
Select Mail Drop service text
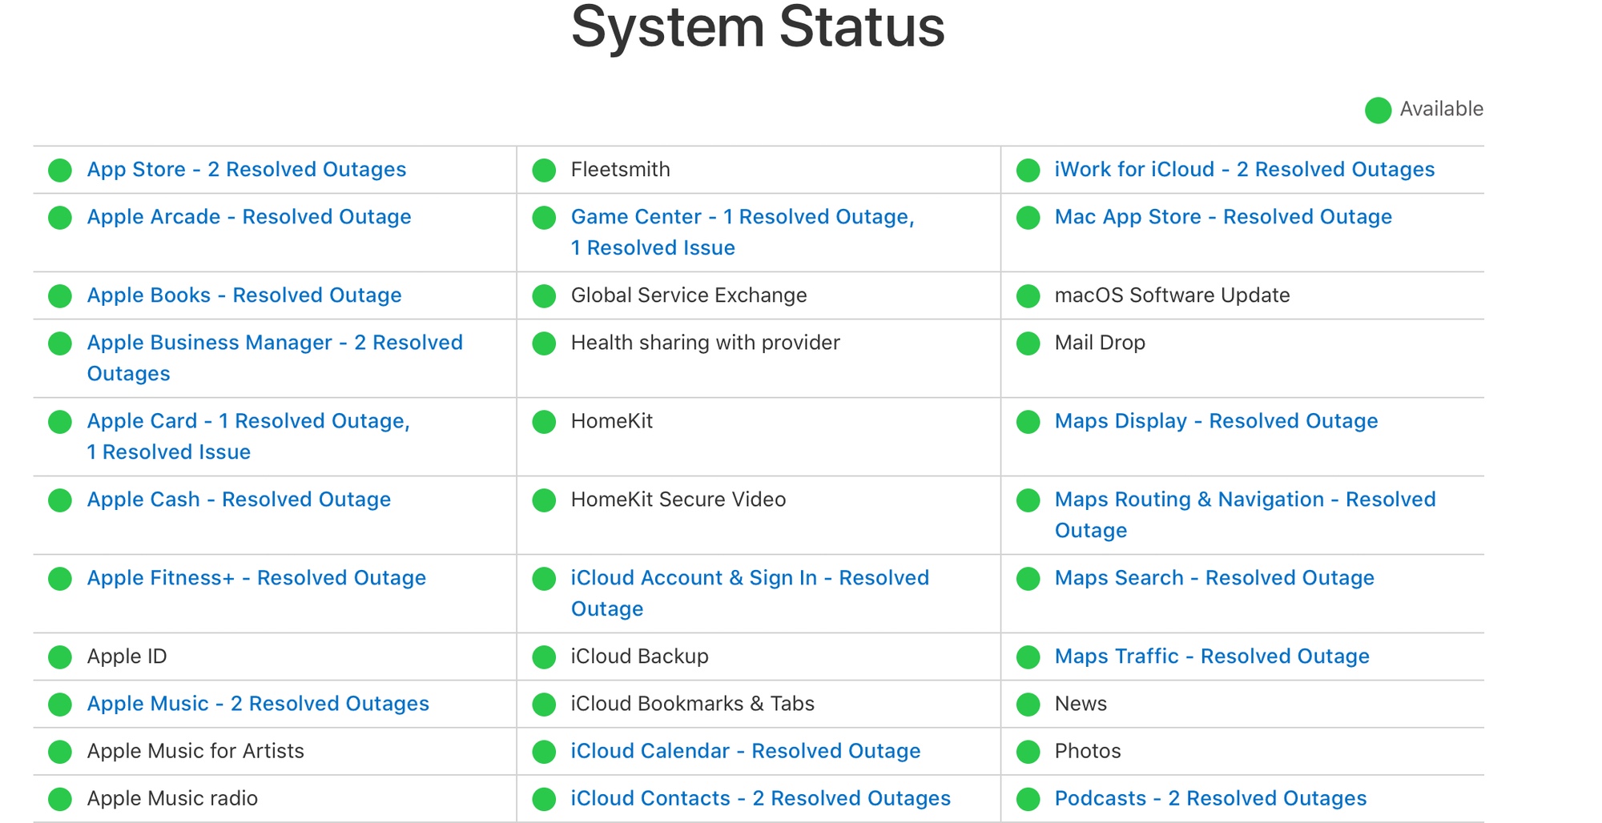pos(1100,343)
